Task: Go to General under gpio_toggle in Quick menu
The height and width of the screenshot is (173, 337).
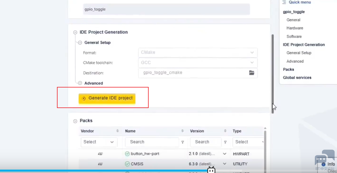Action: (x=293, y=20)
